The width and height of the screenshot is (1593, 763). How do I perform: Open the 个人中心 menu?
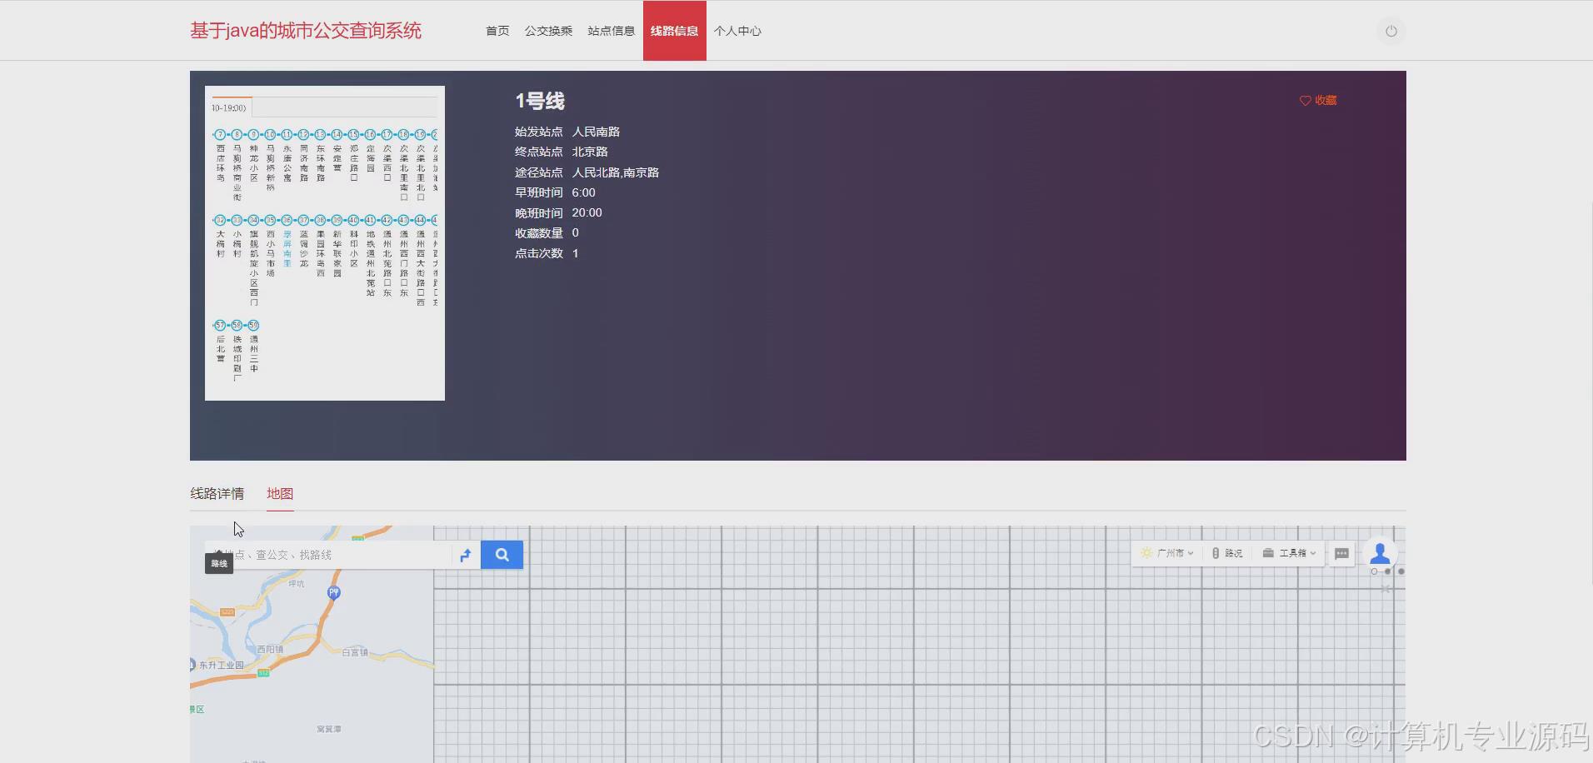[737, 30]
